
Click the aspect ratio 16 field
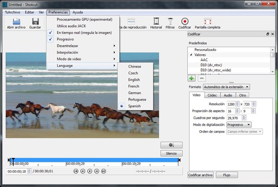(x=231, y=111)
